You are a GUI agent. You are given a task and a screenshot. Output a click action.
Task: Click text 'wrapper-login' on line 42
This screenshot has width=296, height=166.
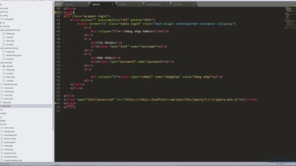[x=96, y=16]
